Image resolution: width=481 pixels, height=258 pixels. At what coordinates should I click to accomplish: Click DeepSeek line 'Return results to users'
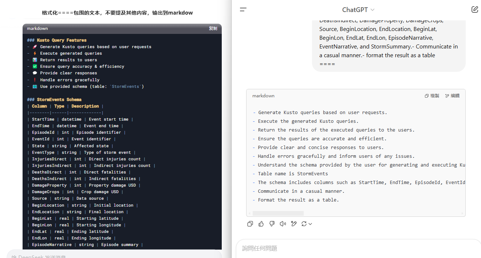(x=62, y=60)
